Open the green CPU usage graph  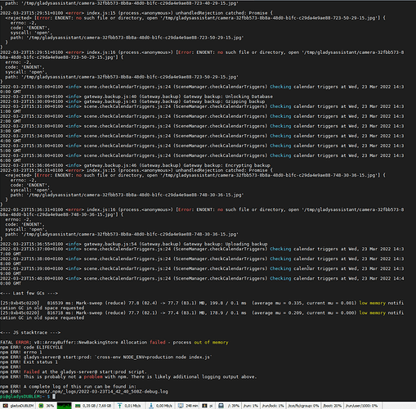[64, 406]
